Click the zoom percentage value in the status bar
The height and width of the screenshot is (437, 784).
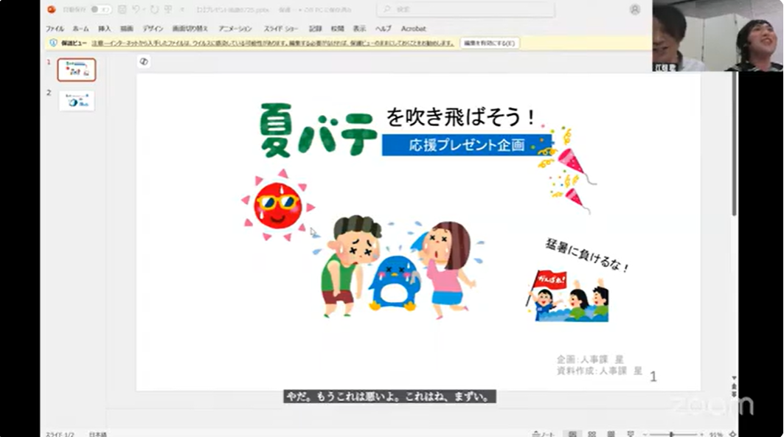(715, 434)
